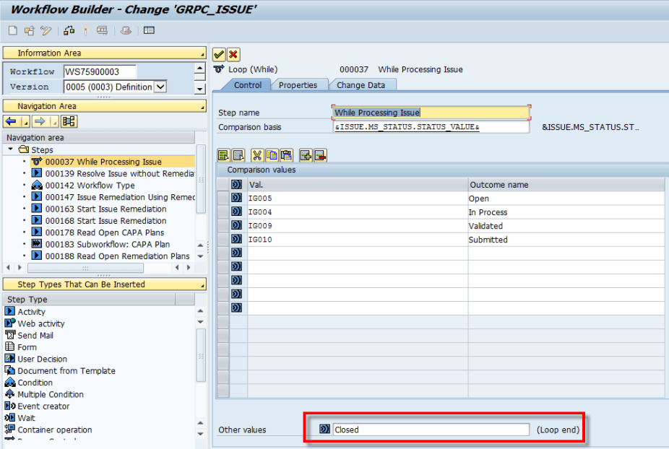Click the paste clipboard icon above Comparison values

pyautogui.click(x=286, y=156)
